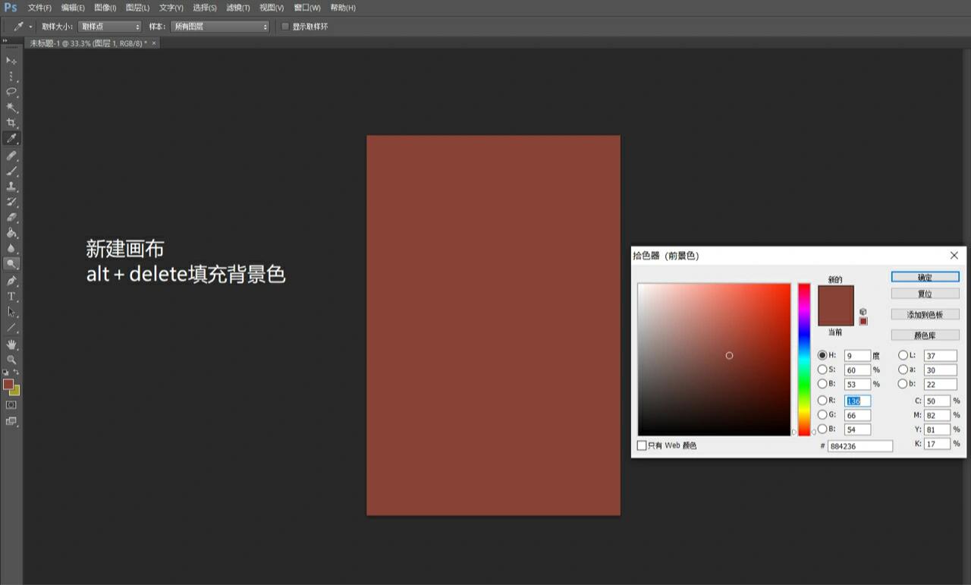Screen dimensions: 971x585
Task: Select the Lasso tool
Action: [11, 92]
